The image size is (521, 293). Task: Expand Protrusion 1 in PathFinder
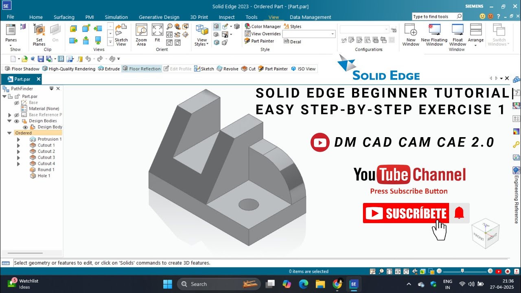tap(18, 139)
